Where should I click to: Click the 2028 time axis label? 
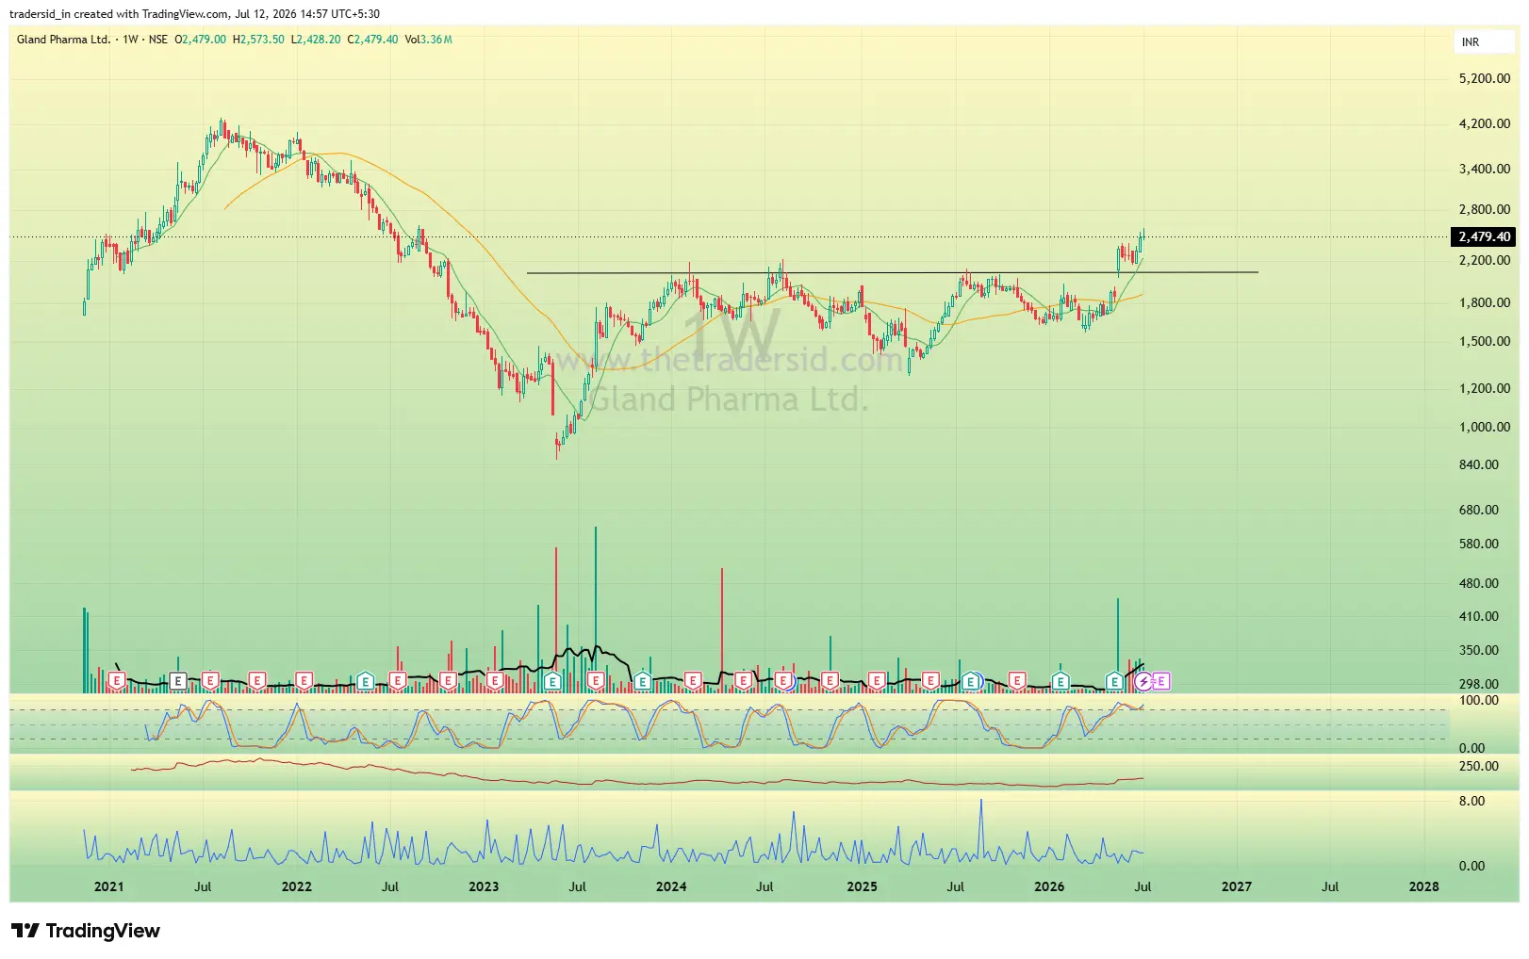point(1424,886)
